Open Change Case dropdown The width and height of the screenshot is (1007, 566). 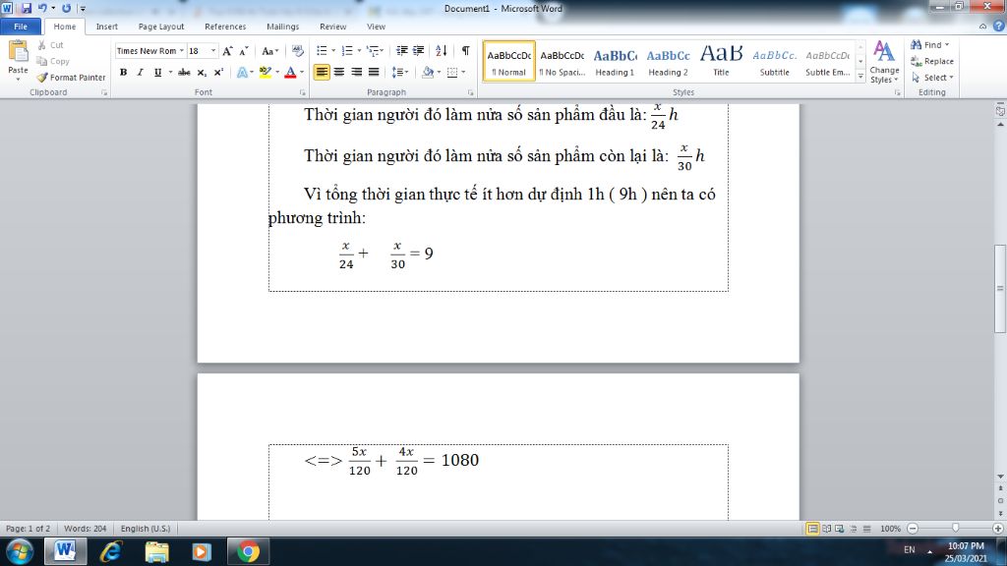tap(269, 51)
